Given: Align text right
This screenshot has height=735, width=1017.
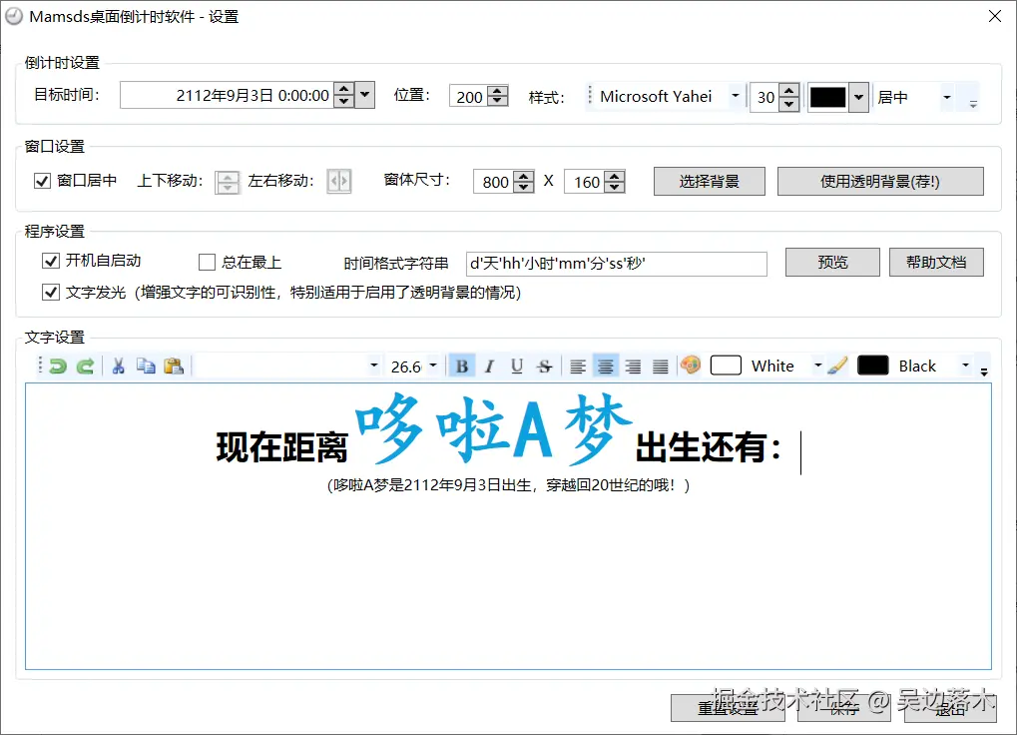Looking at the screenshot, I should click(633, 367).
